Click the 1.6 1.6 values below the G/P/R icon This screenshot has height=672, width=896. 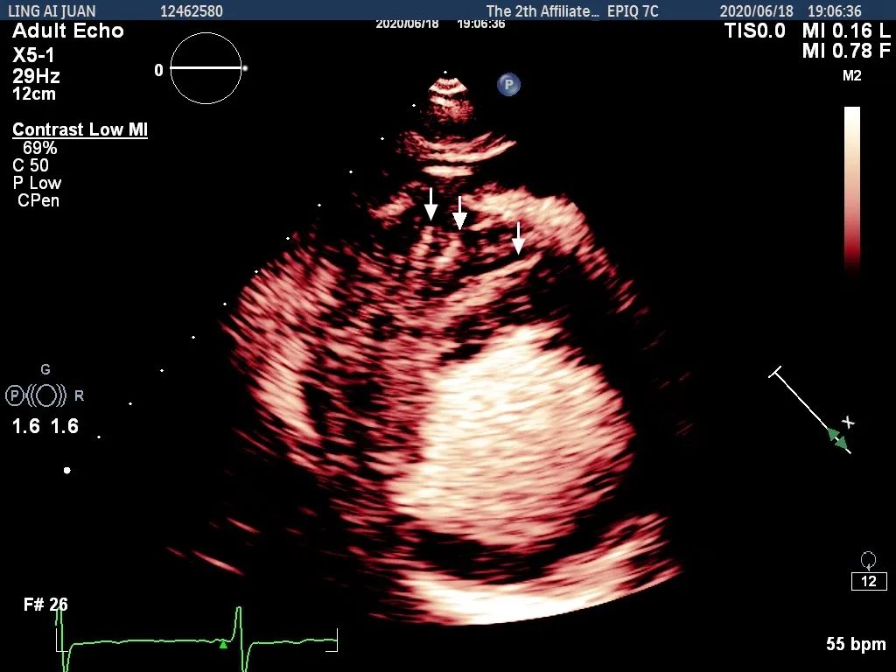[45, 426]
